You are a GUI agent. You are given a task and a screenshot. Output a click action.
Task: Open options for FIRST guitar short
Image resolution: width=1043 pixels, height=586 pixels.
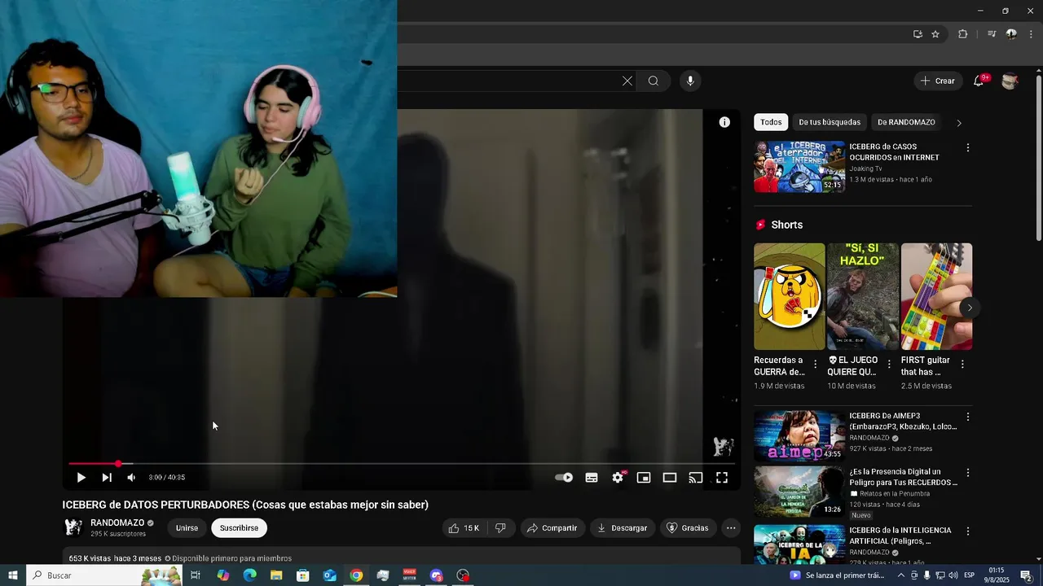click(962, 365)
